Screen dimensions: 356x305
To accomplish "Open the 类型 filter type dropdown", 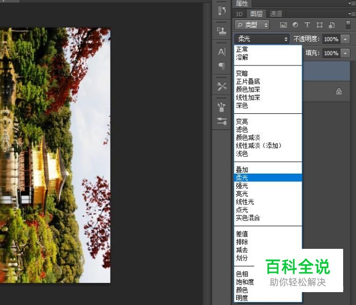I will (252, 25).
